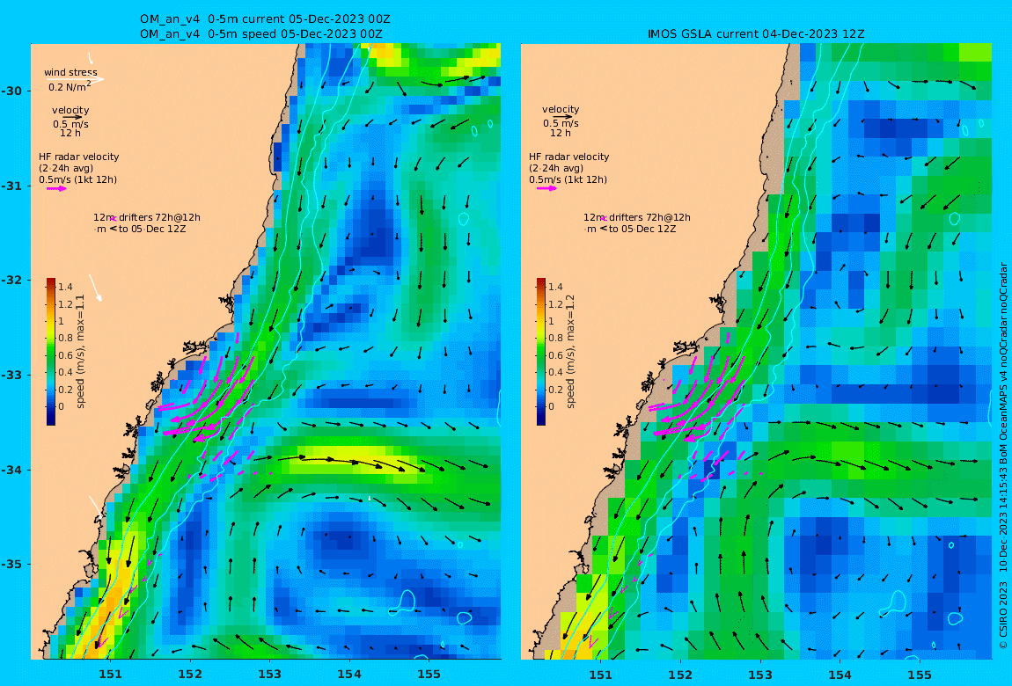Screen dimensions: 1012x686
Task: Click longitude label 152 under right map
Action: click(680, 675)
